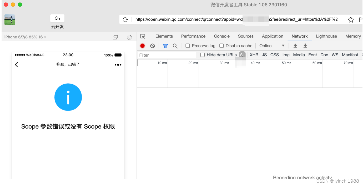Screen dimensions: 363x186
Task: Enable the Preserve log checkbox
Action: pyautogui.click(x=188, y=46)
